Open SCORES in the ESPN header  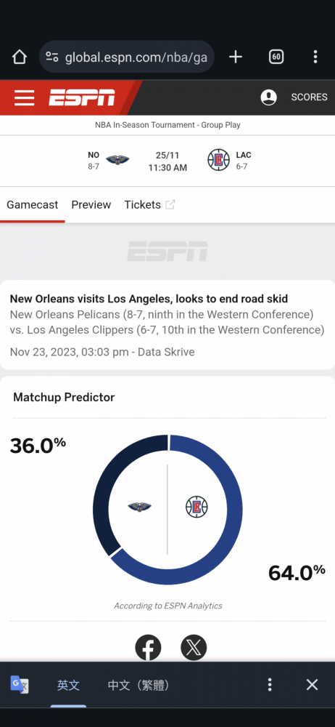pyautogui.click(x=309, y=97)
